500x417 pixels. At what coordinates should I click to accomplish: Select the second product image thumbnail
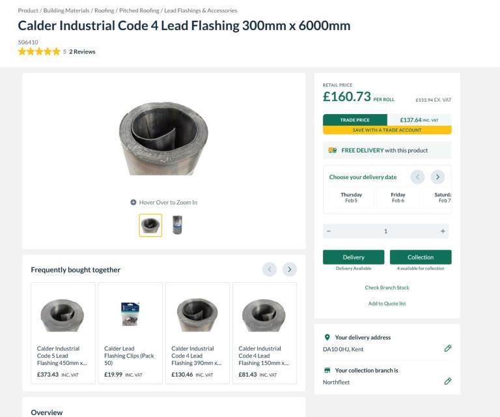pos(177,225)
